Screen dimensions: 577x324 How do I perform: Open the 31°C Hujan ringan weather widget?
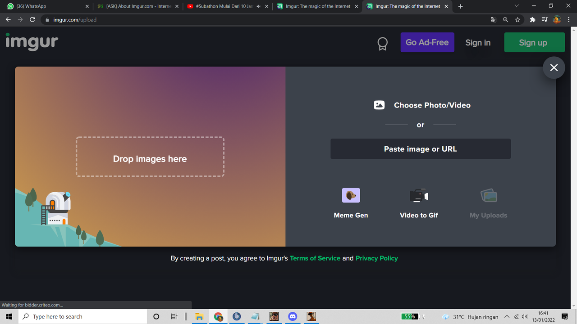[x=470, y=317]
